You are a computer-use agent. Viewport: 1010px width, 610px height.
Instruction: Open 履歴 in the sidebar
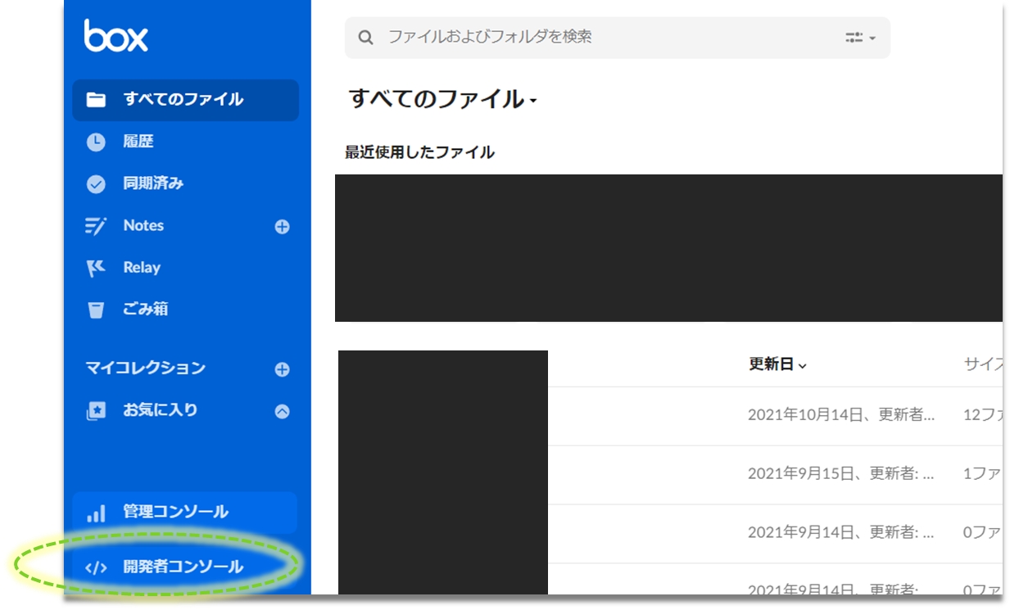click(x=138, y=142)
